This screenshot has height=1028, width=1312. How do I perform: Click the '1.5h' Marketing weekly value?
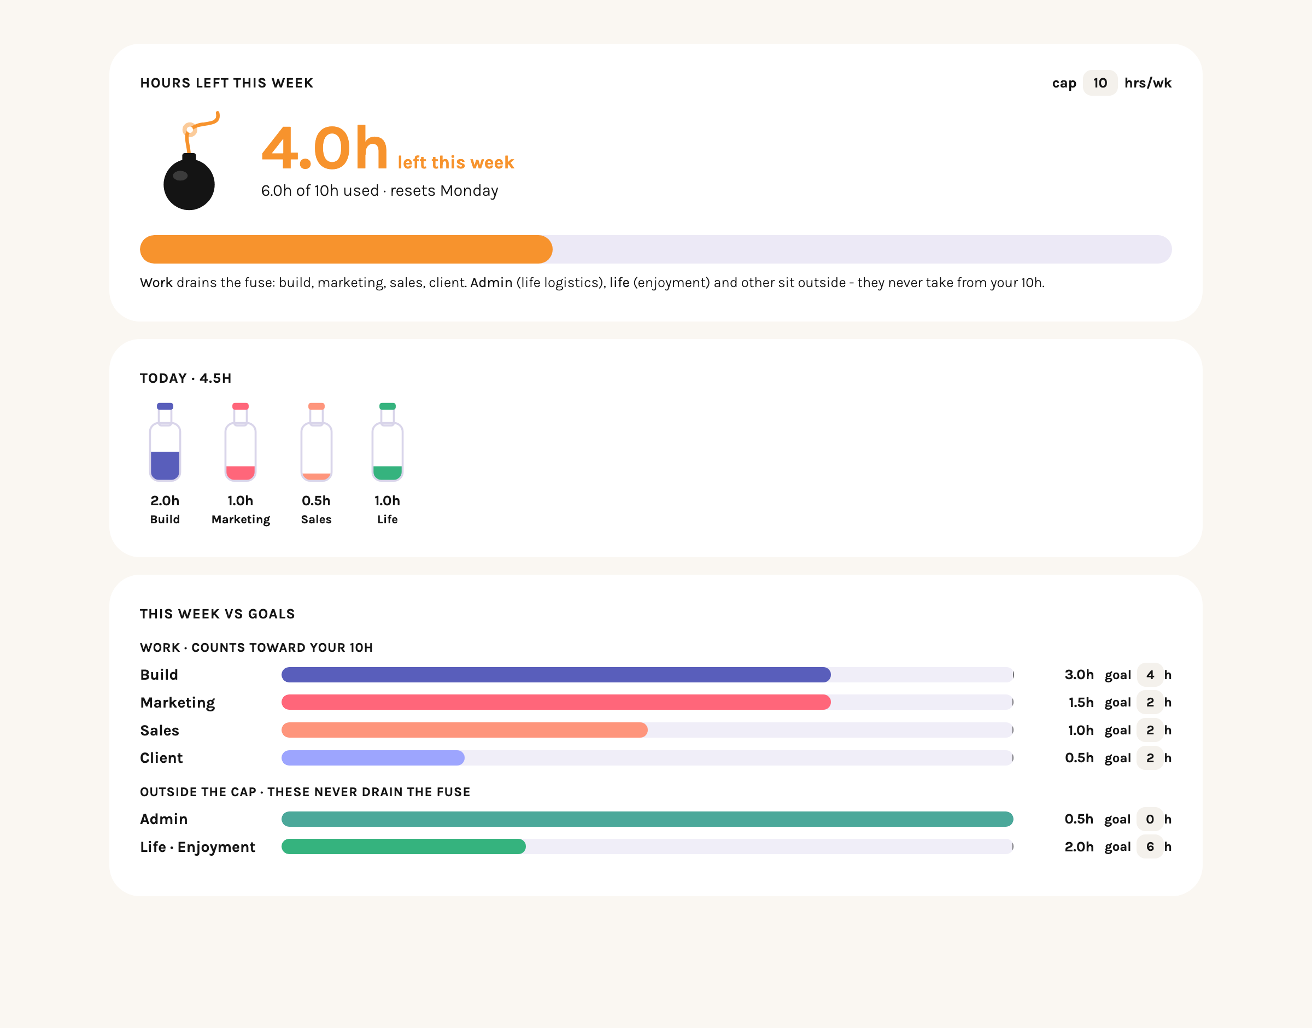point(1081,703)
